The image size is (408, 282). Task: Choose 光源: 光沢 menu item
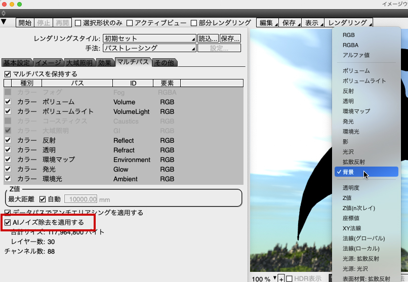pyautogui.click(x=366, y=269)
